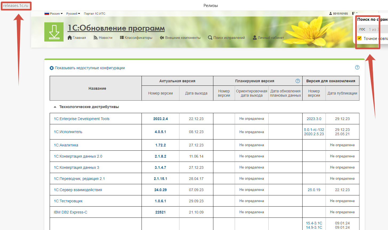Open 1С:Конвертация данных 2.0

pyautogui.click(x=78, y=156)
